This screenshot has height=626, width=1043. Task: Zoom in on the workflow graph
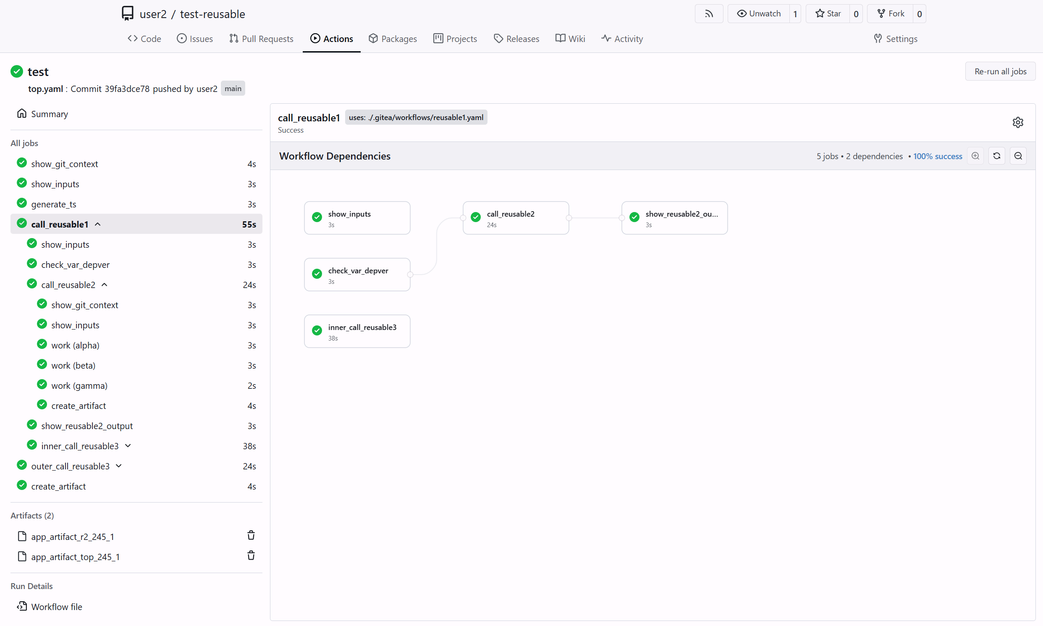(975, 156)
